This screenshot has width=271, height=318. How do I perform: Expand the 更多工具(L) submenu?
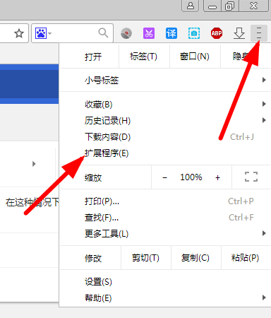(x=165, y=233)
